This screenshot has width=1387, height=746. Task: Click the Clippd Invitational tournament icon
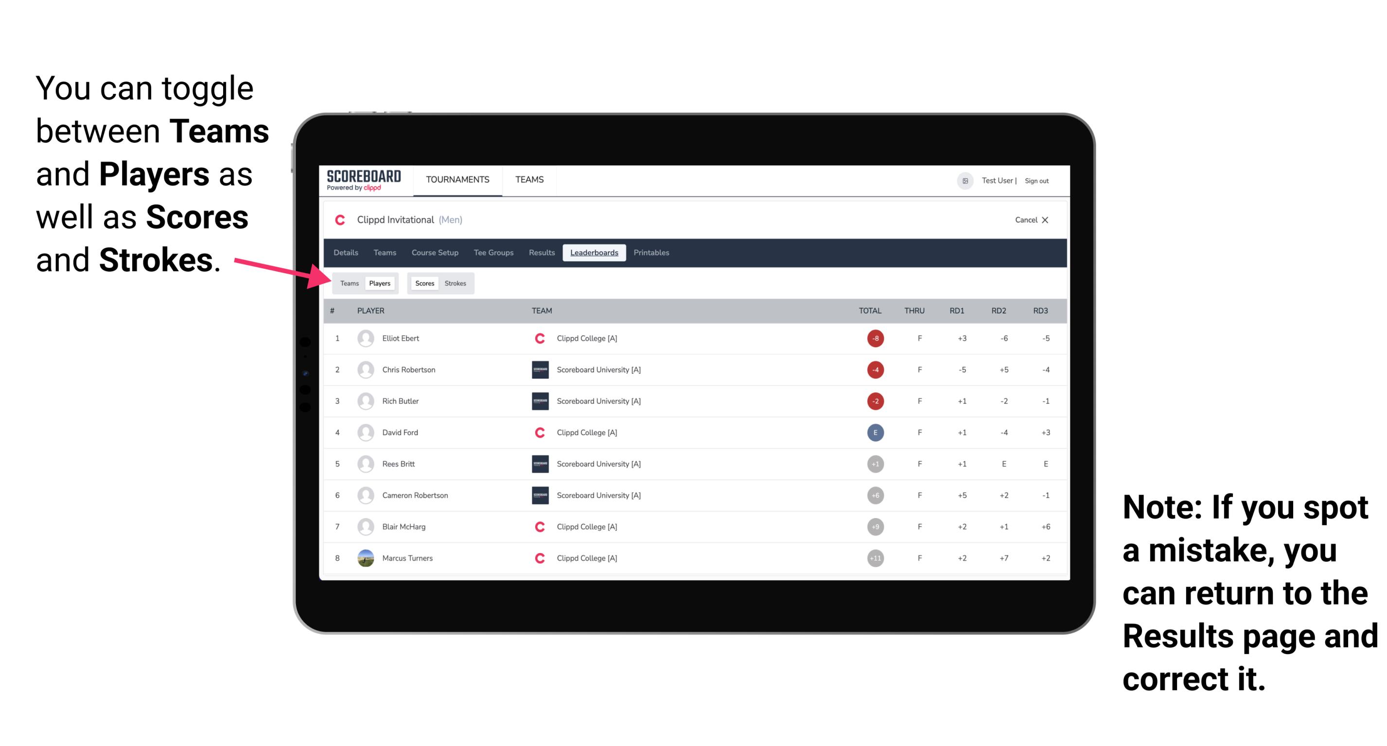(x=343, y=220)
